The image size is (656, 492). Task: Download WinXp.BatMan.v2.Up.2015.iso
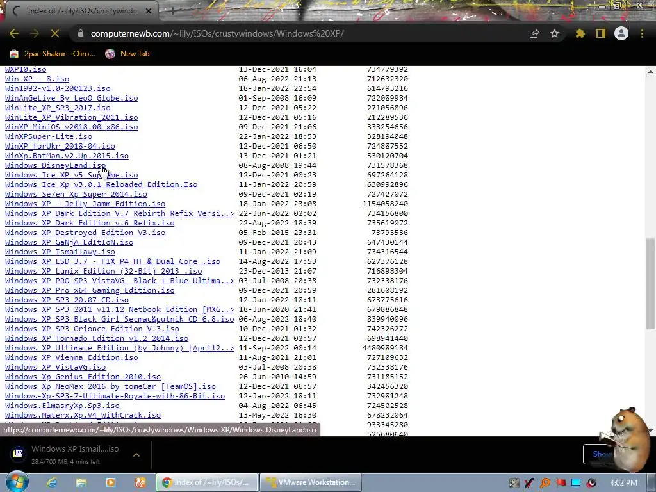point(67,156)
